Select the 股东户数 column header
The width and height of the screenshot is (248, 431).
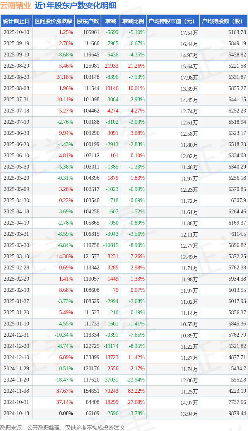[88, 21]
